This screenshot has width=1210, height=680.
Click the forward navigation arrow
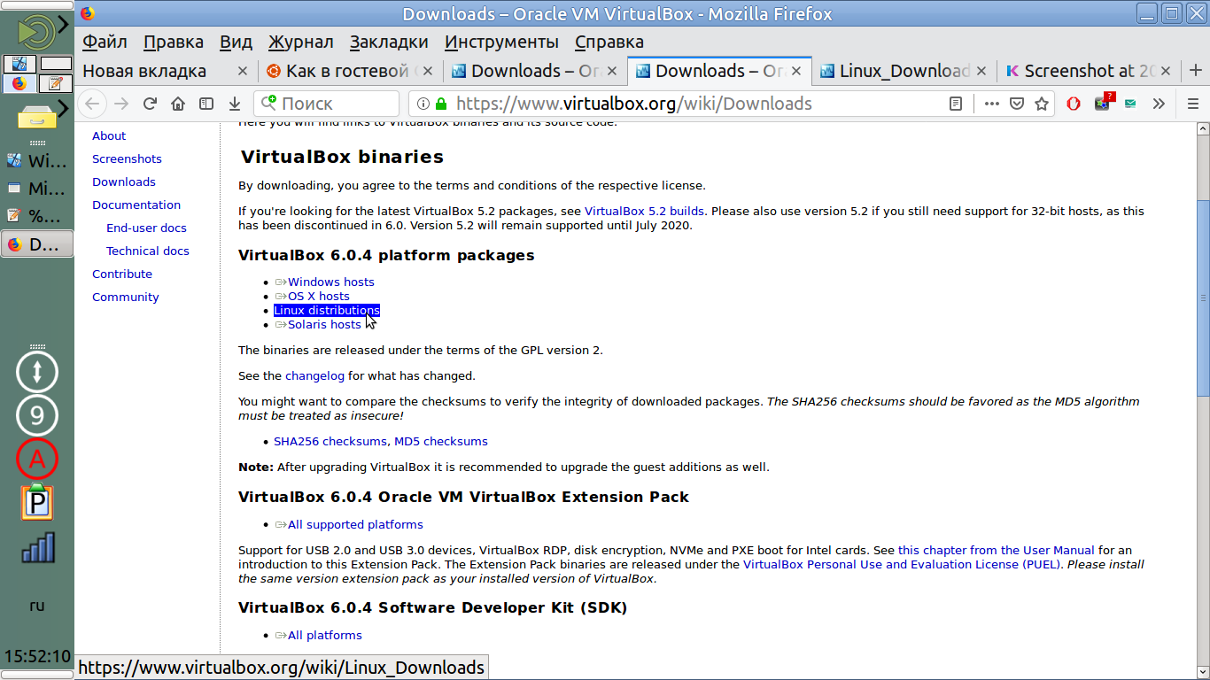121,104
